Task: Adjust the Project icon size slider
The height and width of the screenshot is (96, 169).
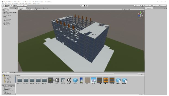Action: click(141, 94)
